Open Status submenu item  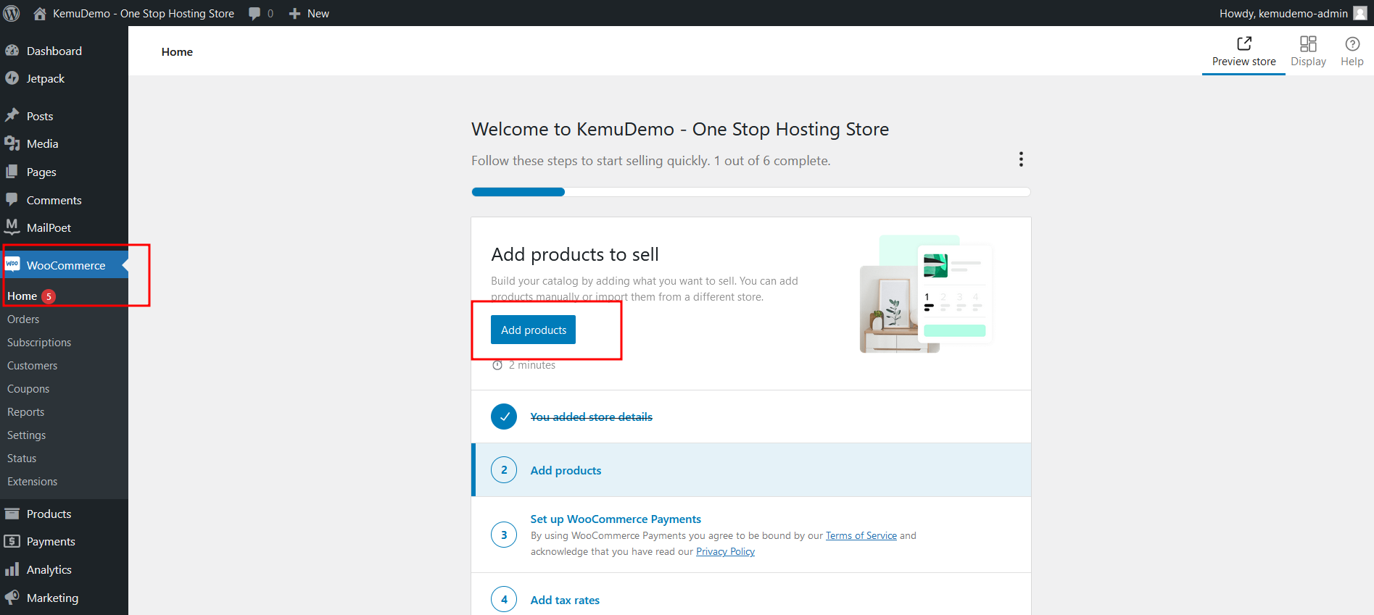click(22, 459)
